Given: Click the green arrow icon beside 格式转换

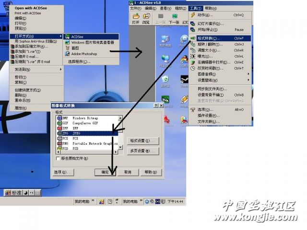Looking at the screenshot, I should [193, 38].
